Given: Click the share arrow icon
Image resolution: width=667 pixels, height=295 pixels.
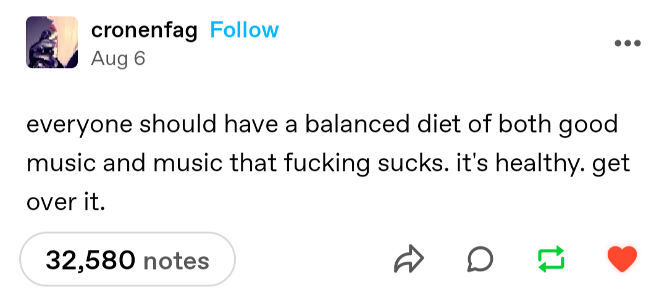Looking at the screenshot, I should (x=409, y=260).
